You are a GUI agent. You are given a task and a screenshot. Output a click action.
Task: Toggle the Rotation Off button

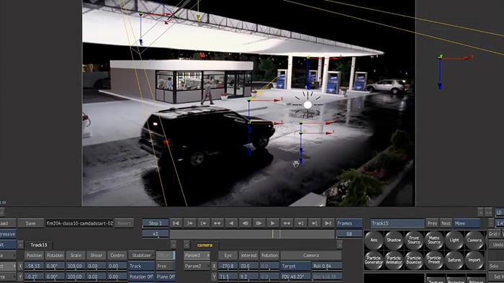141,277
